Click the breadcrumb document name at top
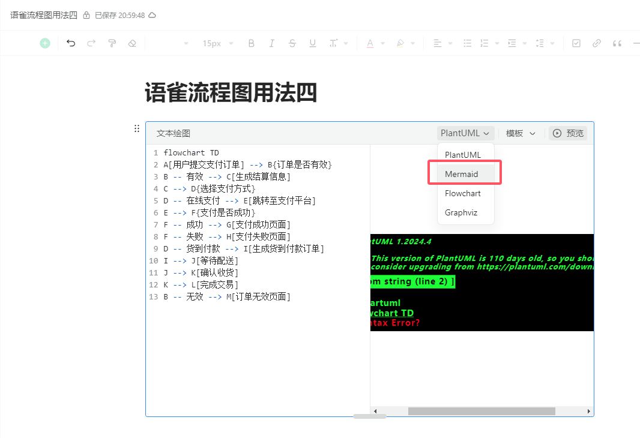 pos(44,16)
